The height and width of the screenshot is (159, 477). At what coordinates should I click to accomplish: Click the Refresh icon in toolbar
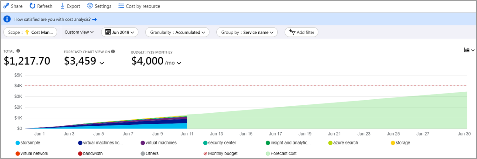click(x=32, y=6)
